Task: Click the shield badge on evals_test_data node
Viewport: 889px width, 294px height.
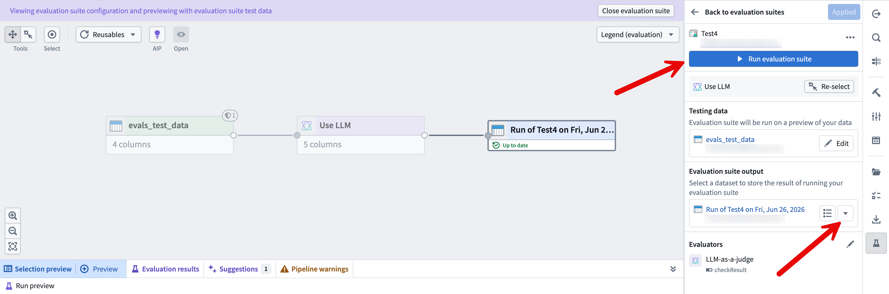Action: click(x=230, y=115)
